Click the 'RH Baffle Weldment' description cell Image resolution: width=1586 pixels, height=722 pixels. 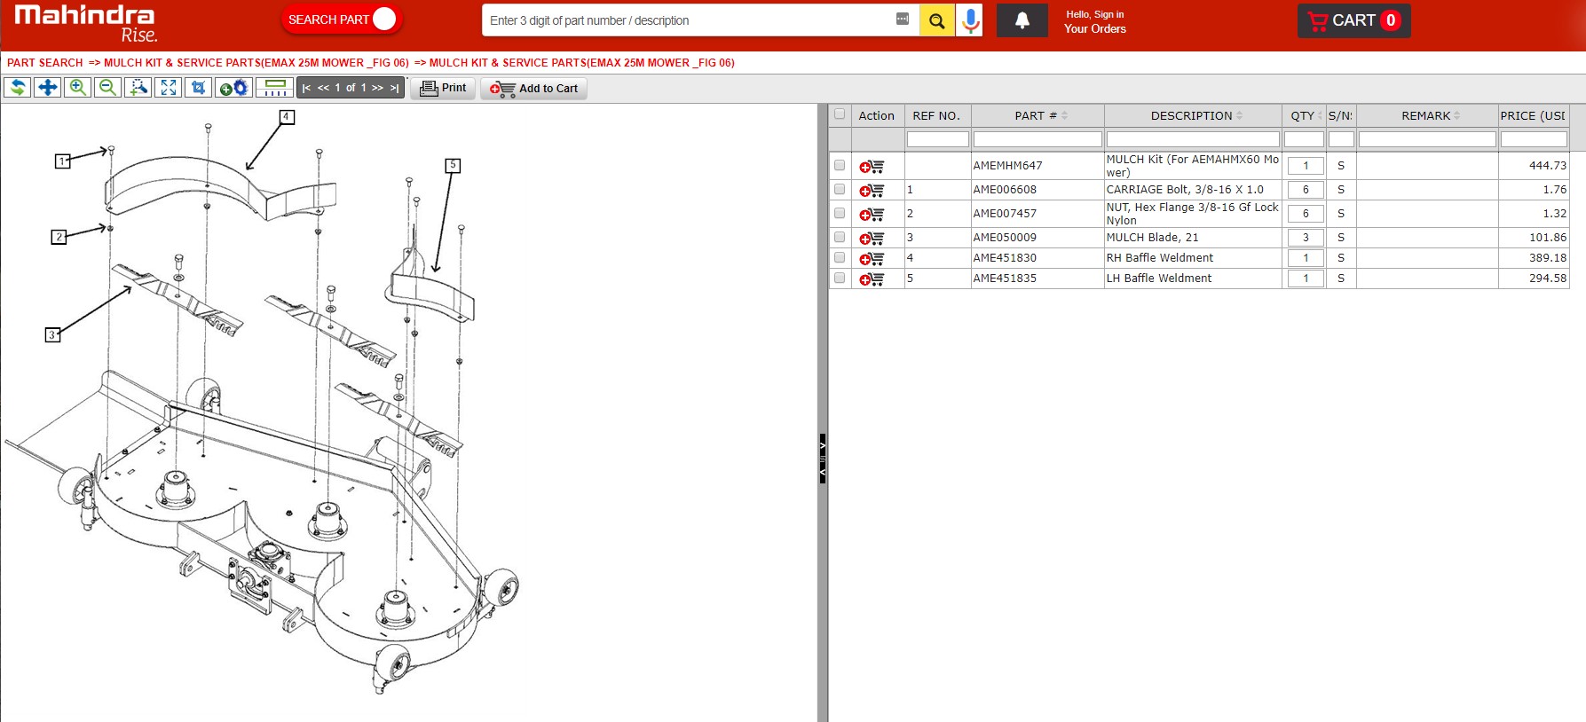pos(1193,258)
